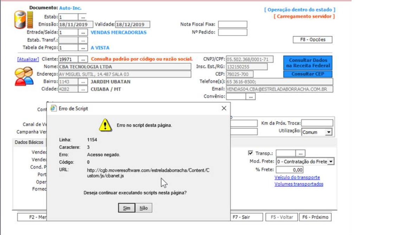Expand the Mod. Frete dropdown
This screenshot has width=405, height=235.
331,162
